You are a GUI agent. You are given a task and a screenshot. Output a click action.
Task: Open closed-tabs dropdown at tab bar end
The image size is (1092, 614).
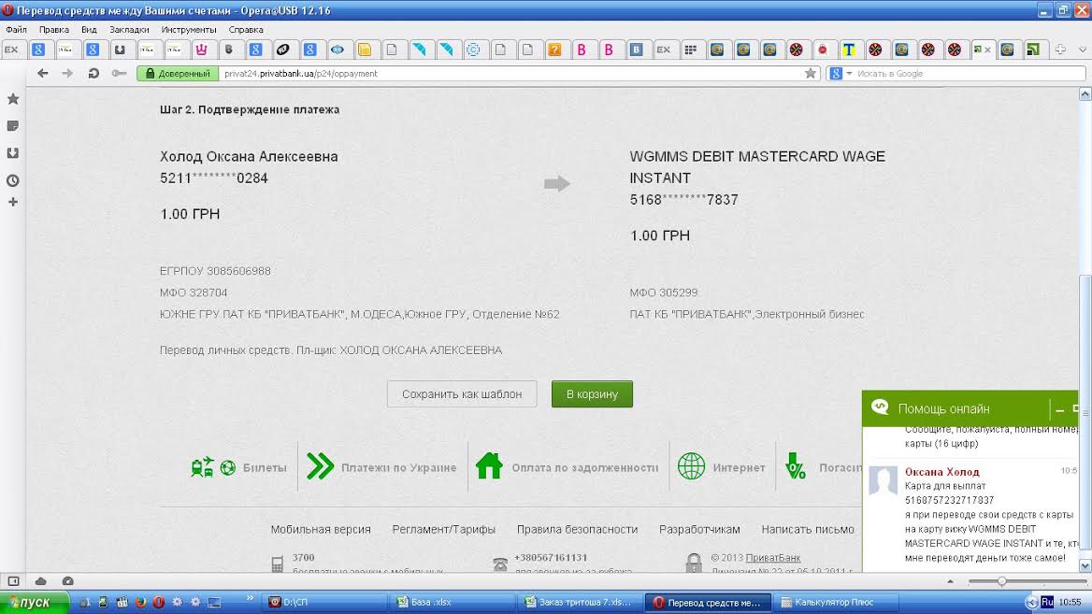coord(1083,50)
